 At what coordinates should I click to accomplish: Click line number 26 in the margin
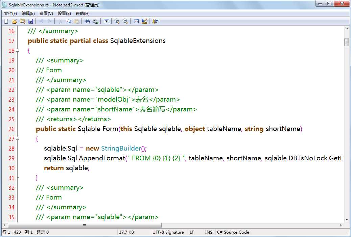11,129
